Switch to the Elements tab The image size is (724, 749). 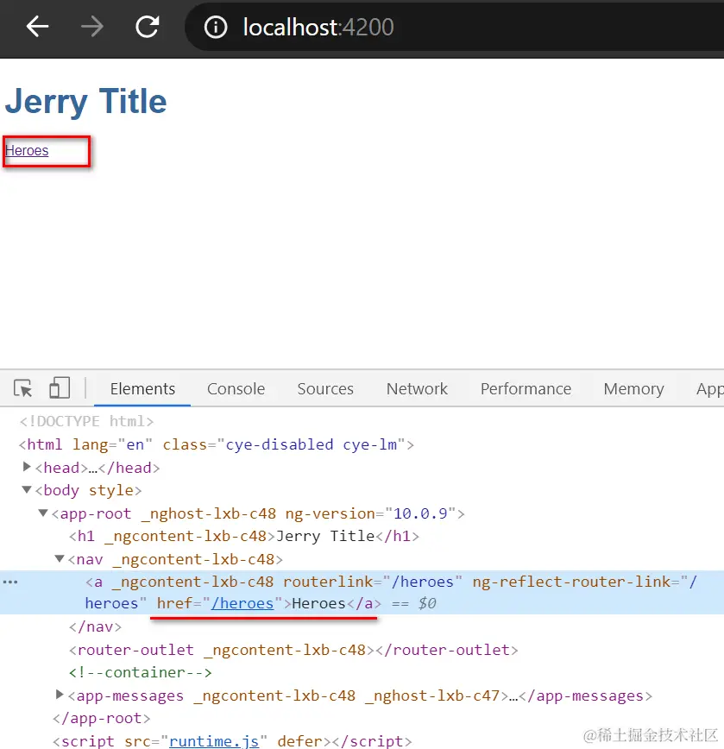tap(142, 389)
